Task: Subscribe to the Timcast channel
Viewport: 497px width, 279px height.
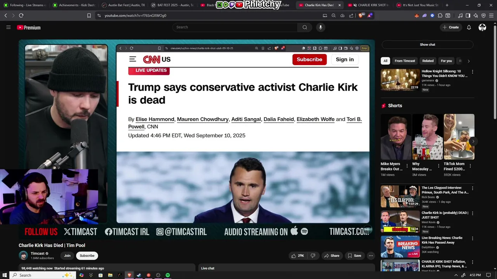Action: (87, 256)
